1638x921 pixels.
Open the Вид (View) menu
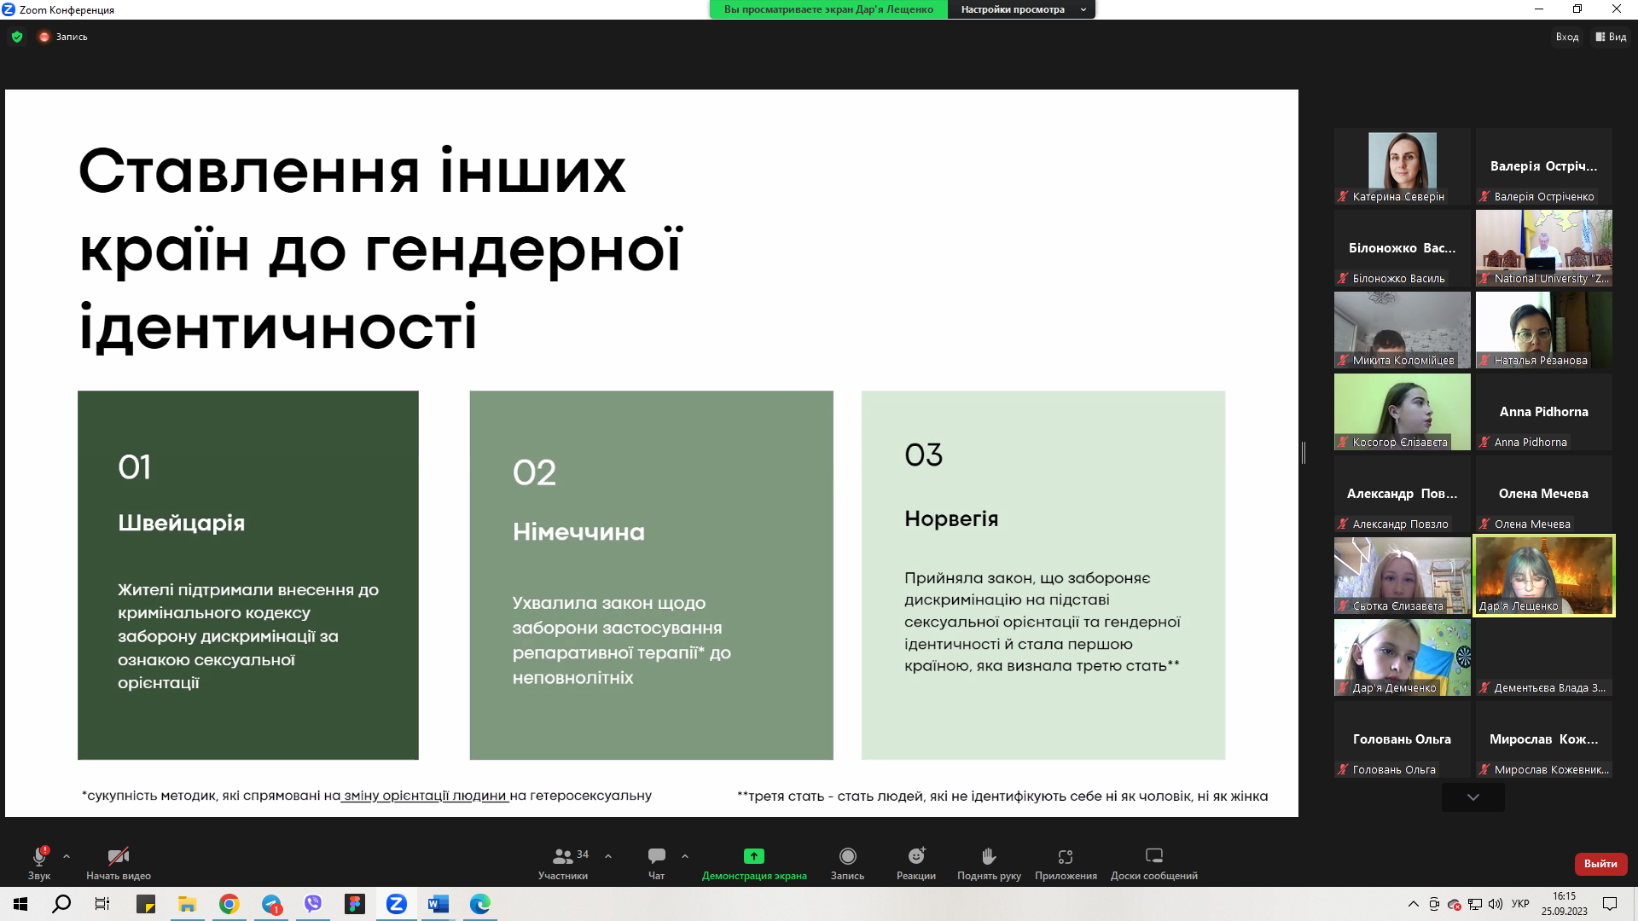point(1611,37)
